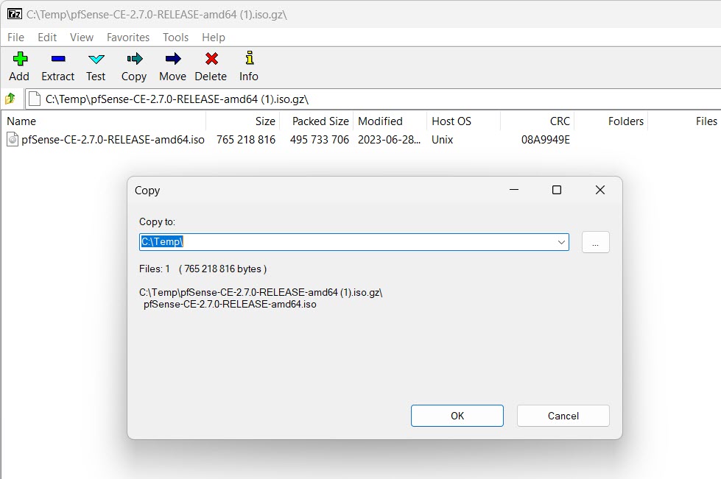Click the main window address bar path
721x479 pixels.
point(368,99)
